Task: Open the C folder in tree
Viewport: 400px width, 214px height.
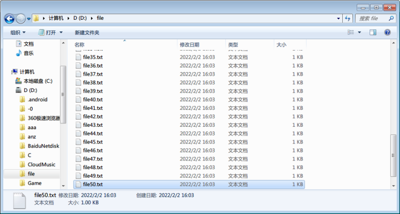Action: (29, 155)
